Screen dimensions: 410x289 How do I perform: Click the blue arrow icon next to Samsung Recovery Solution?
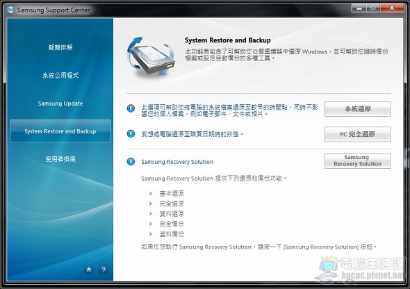click(131, 161)
